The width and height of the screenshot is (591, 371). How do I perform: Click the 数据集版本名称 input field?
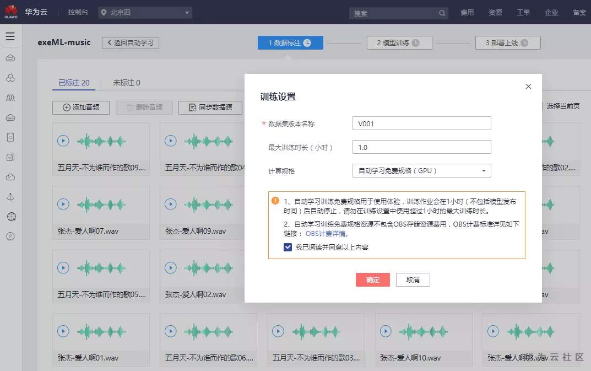422,123
